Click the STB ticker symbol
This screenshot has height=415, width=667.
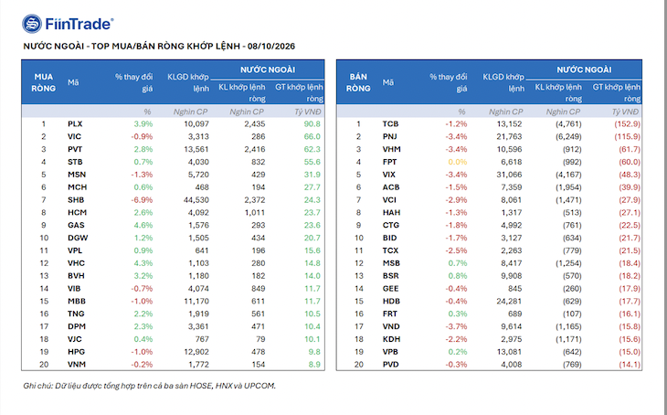coord(75,162)
